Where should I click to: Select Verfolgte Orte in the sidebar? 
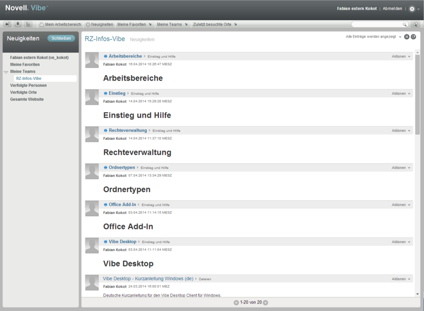coord(23,92)
